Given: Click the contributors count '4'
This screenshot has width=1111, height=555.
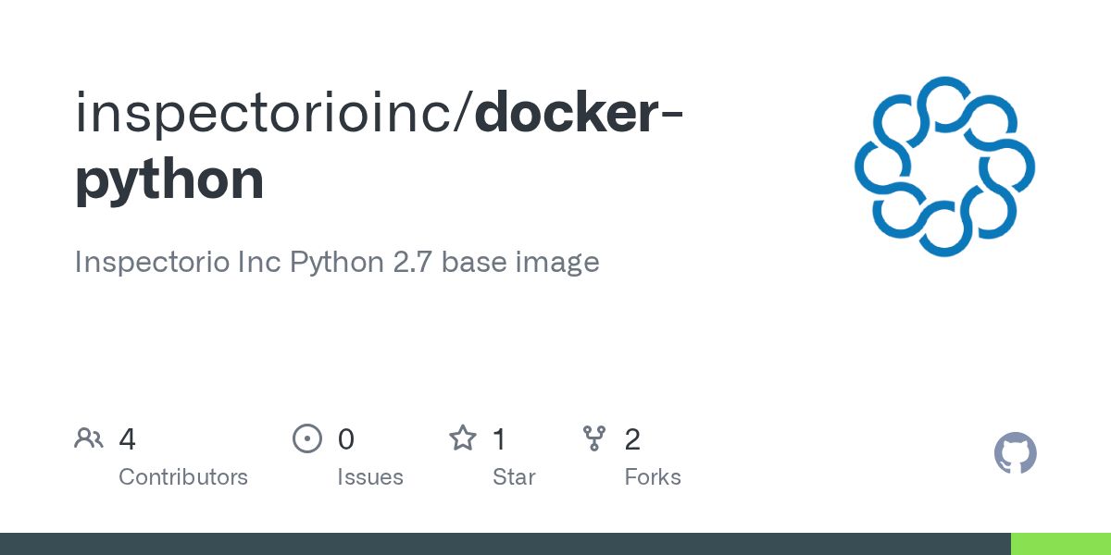Looking at the screenshot, I should 128,439.
